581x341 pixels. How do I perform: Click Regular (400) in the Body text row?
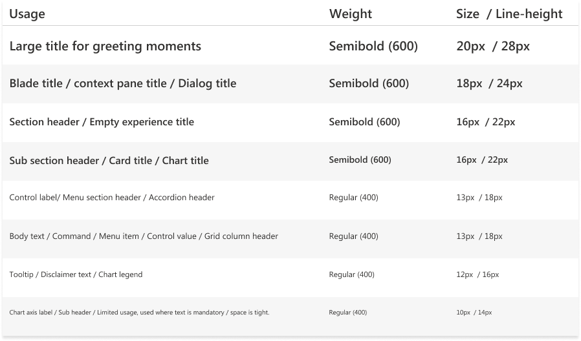353,236
